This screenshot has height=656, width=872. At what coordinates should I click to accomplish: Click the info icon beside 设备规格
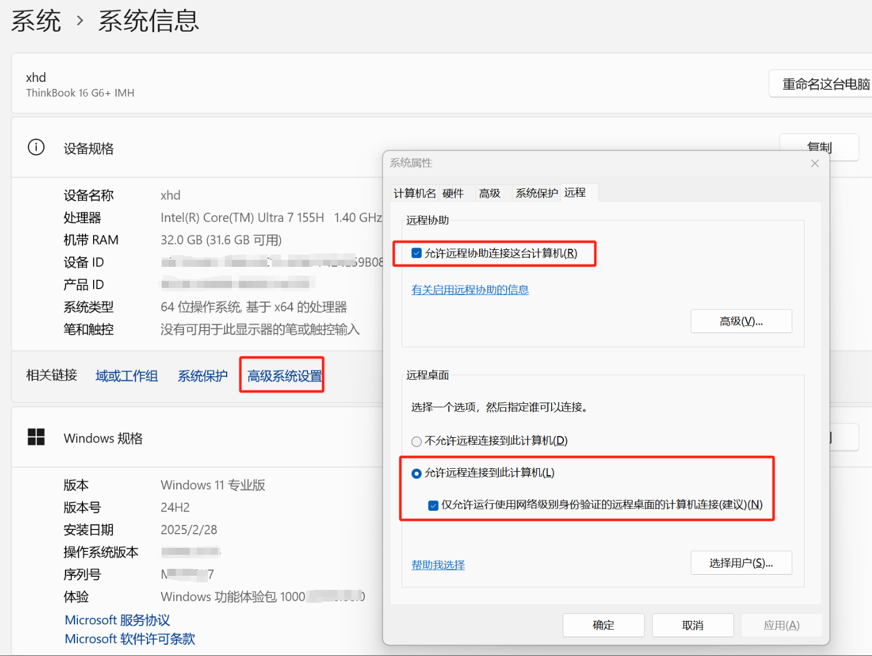36,147
